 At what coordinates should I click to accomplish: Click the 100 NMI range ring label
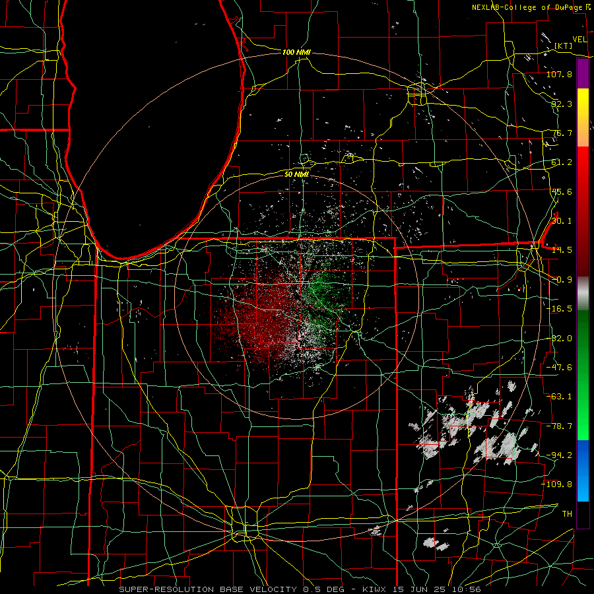click(x=296, y=52)
